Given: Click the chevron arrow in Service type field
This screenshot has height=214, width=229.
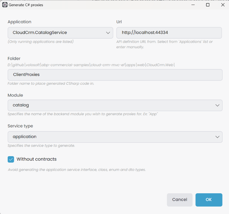Looking at the screenshot, I should tap(217, 137).
